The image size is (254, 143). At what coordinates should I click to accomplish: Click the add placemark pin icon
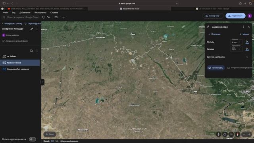pos(43,17)
